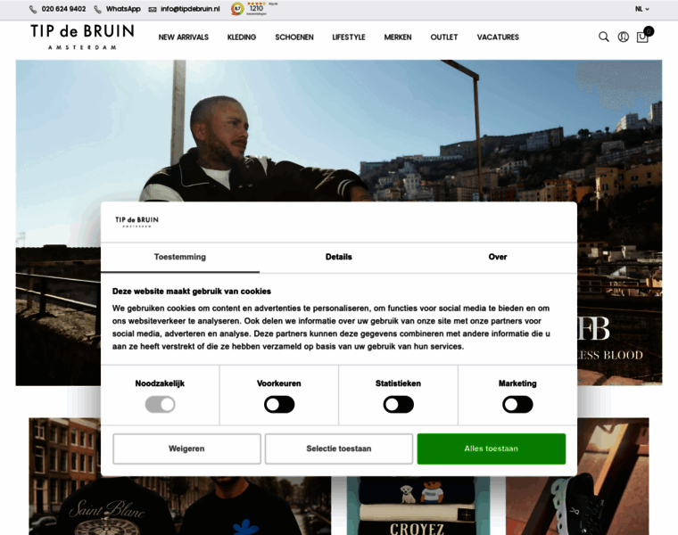Select the Toestemming tab
This screenshot has height=535, width=678.
[x=180, y=257]
